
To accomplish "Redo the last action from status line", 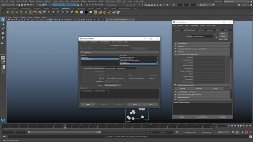I will 32,5.
